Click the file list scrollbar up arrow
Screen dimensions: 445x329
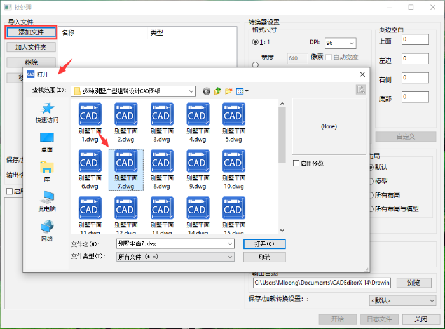[282, 104]
